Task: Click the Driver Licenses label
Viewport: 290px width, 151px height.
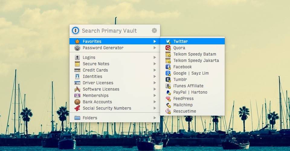Action: pyautogui.click(x=98, y=83)
